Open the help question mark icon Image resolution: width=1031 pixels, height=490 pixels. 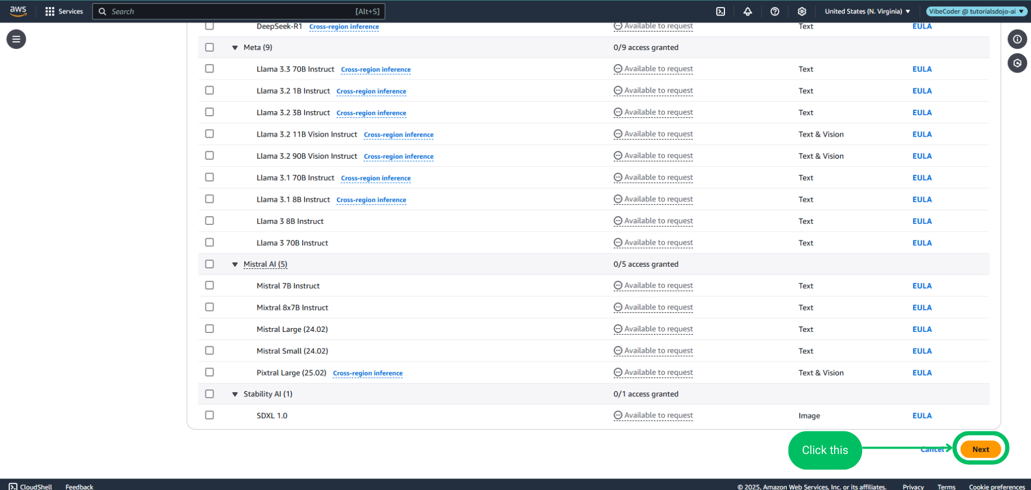point(774,11)
